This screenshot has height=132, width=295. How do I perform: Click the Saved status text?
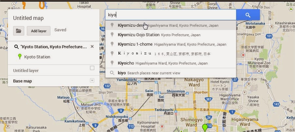tap(60, 30)
